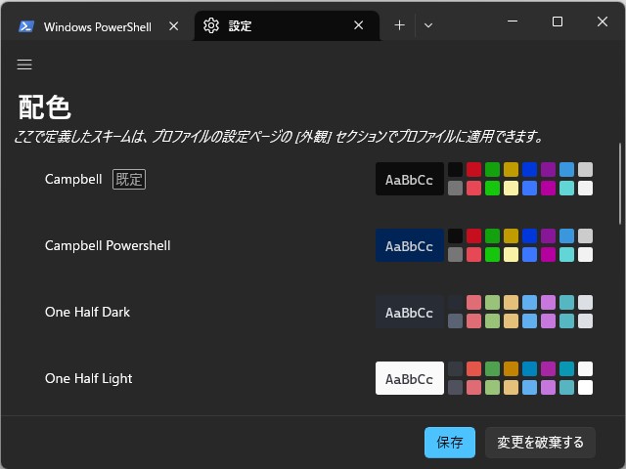The height and width of the screenshot is (469, 626).
Task: Open a new tab with plus button
Action: pyautogui.click(x=399, y=25)
